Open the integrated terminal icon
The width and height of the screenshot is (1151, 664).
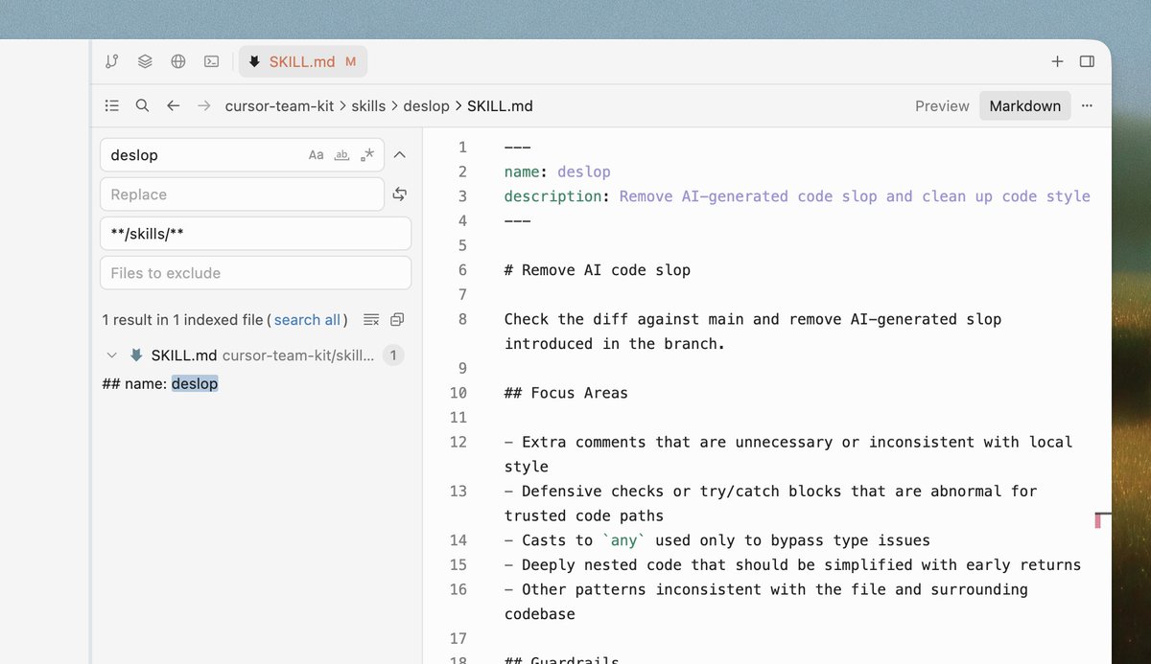211,60
